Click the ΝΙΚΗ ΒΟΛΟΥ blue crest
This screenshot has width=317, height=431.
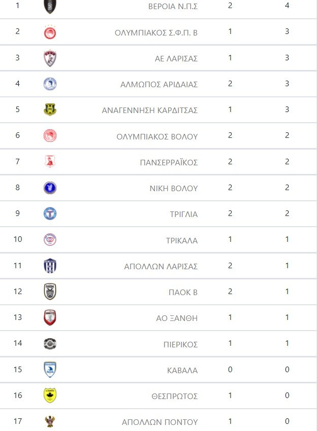50,188
